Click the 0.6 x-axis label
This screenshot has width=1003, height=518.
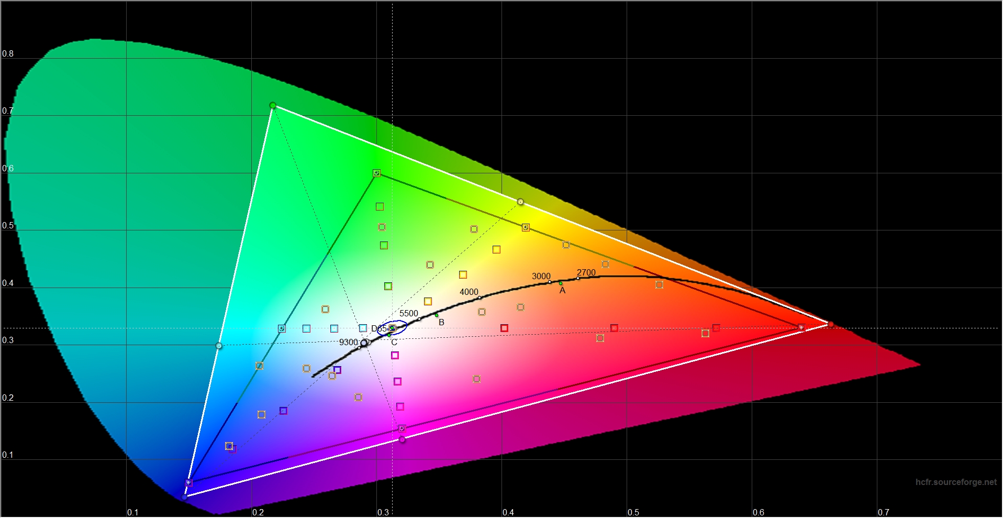(759, 512)
